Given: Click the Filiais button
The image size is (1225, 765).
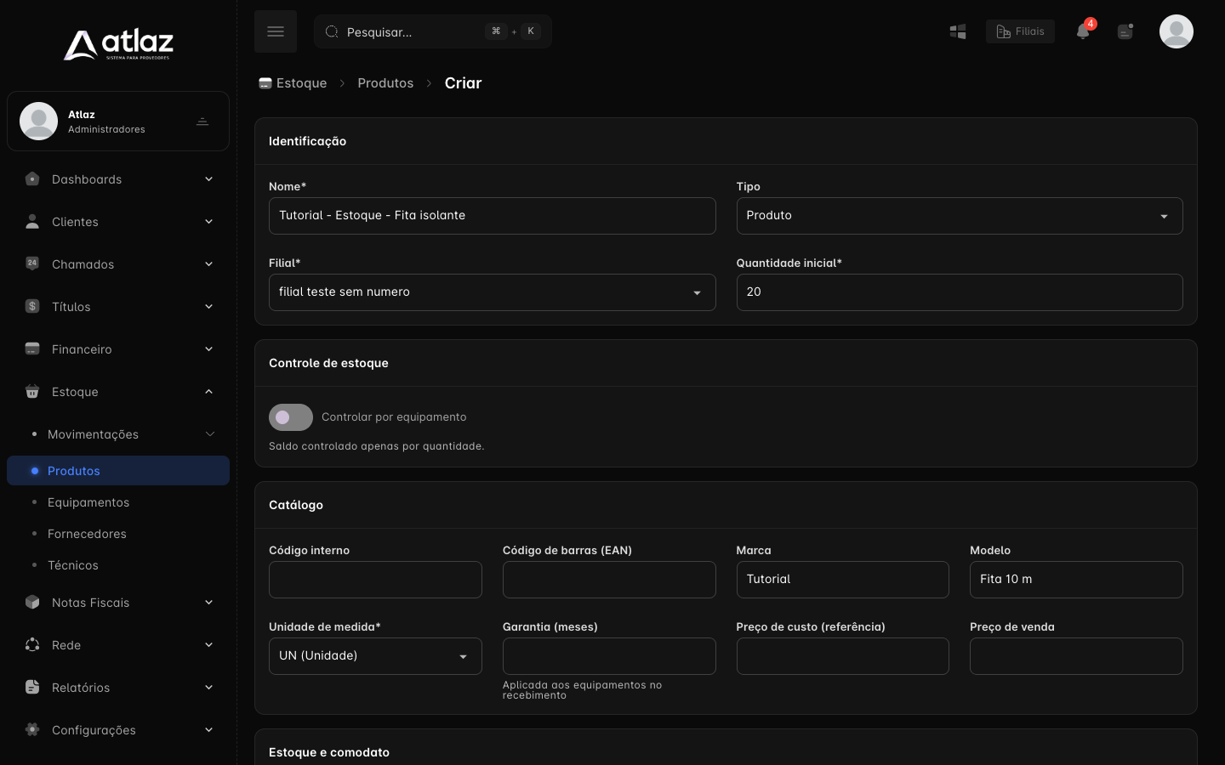Looking at the screenshot, I should (x=1020, y=31).
